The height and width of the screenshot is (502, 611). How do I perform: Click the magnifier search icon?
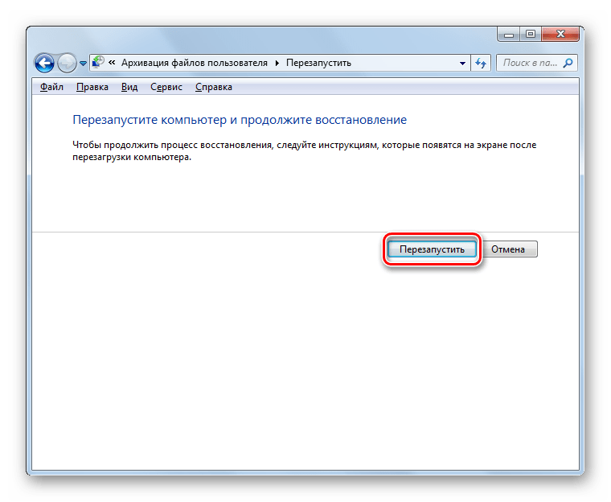click(x=568, y=63)
